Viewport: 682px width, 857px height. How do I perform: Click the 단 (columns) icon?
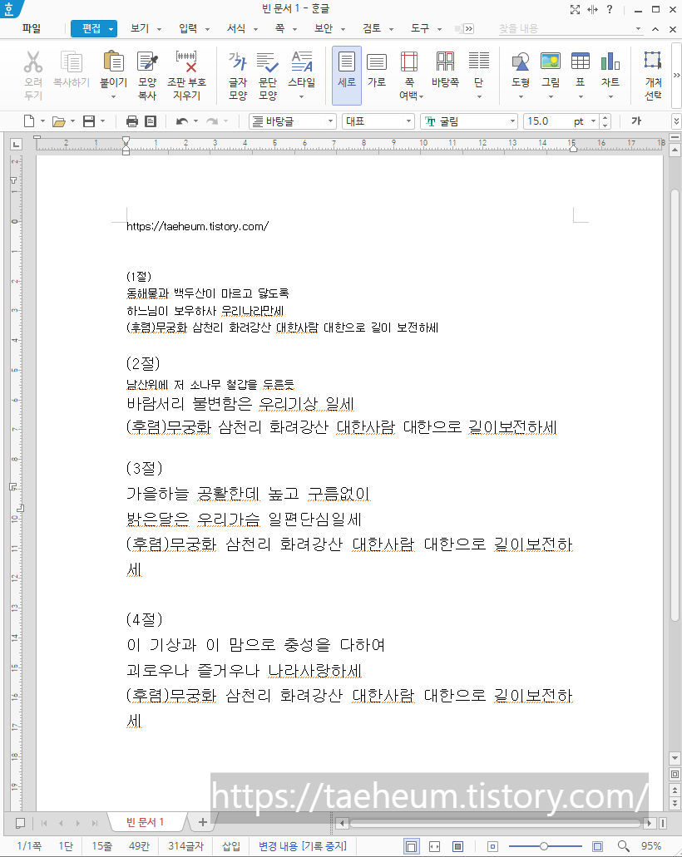(x=478, y=62)
